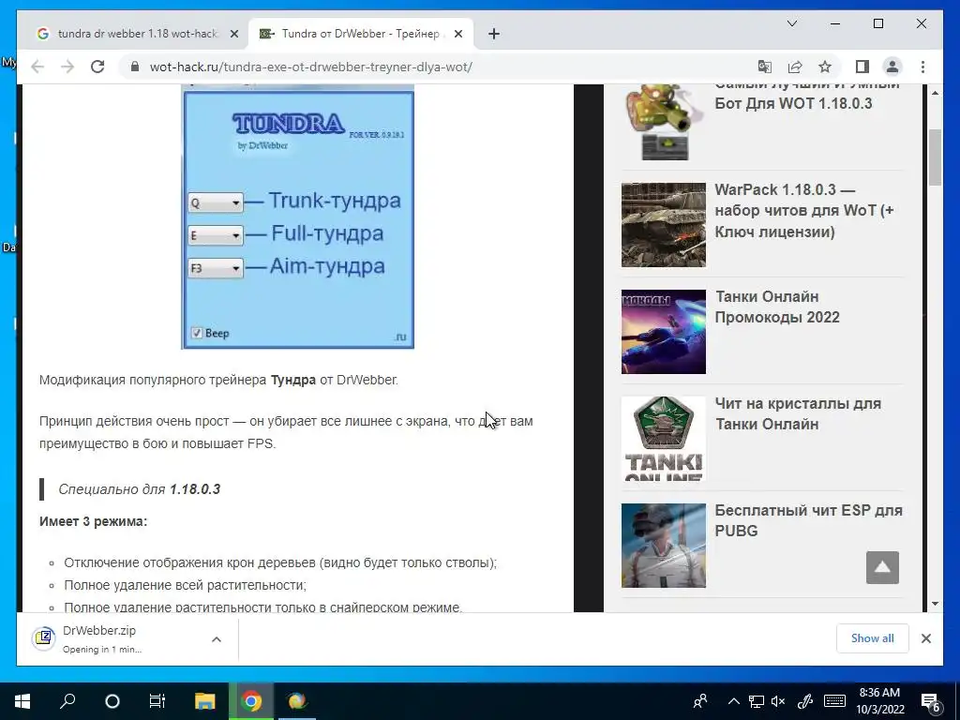
Task: Click the 'Имеет 3 режима:' heading
Action: tap(93, 521)
